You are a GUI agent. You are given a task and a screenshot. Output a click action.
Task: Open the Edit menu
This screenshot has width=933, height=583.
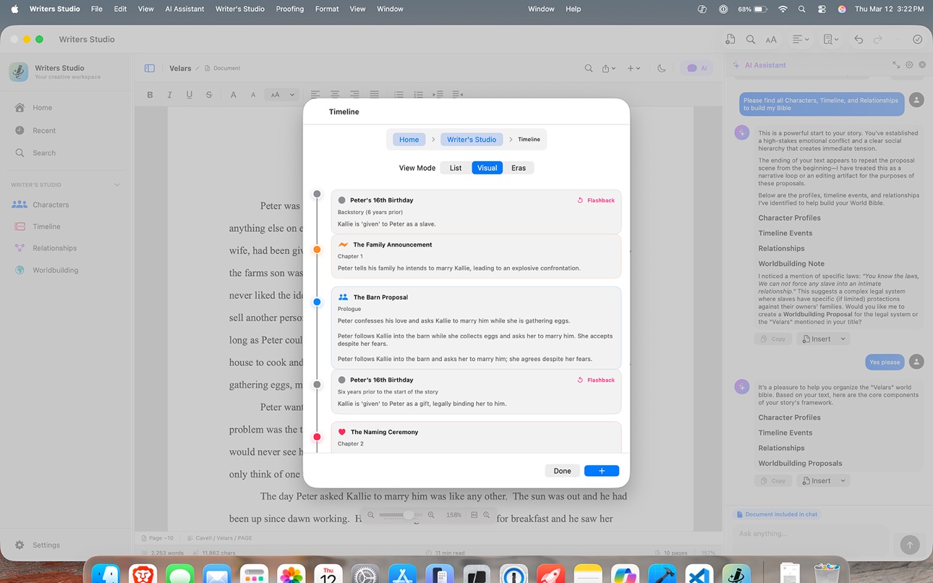pyautogui.click(x=120, y=9)
